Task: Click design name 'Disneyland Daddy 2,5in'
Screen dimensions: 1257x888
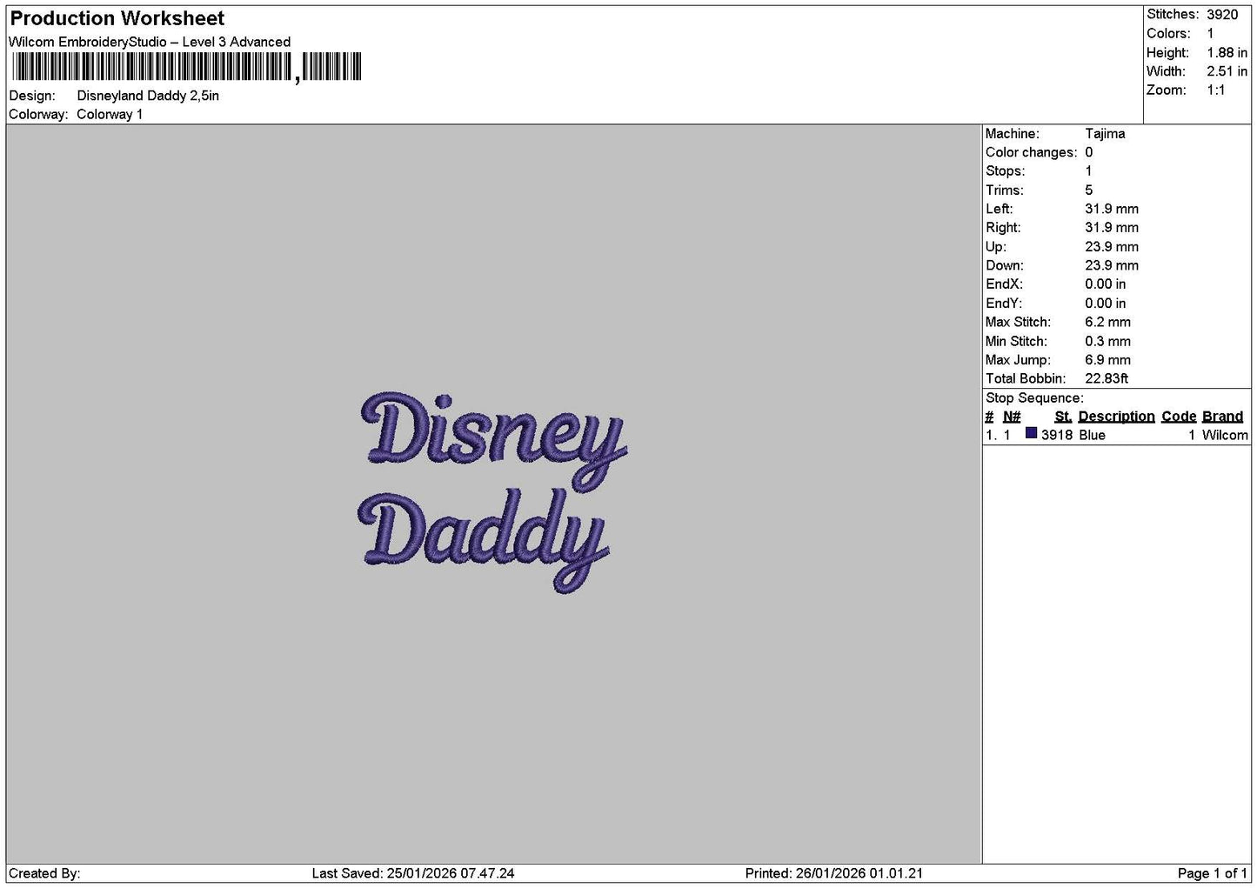Action: 148,96
